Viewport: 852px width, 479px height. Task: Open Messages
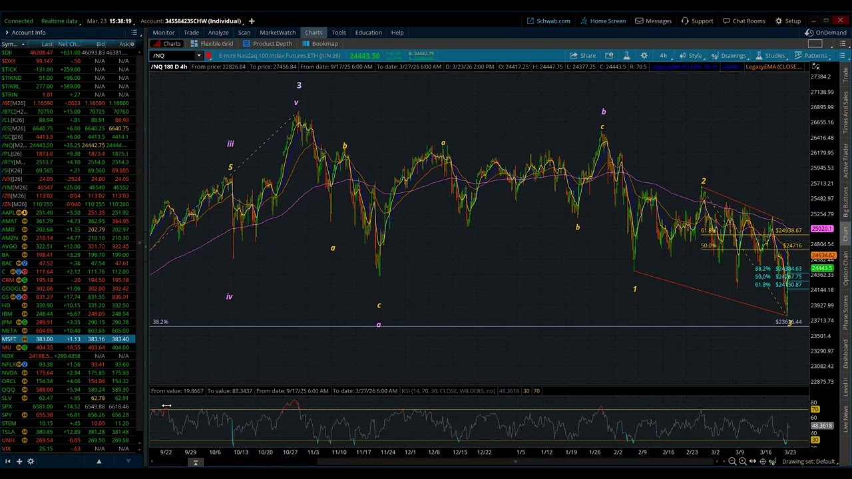pyautogui.click(x=653, y=21)
